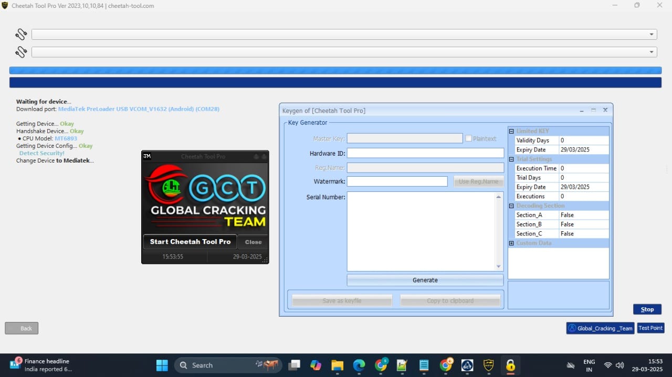This screenshot has height=377, width=672.
Task: Open the taskbar clock showing 15:53
Action: click(647, 365)
